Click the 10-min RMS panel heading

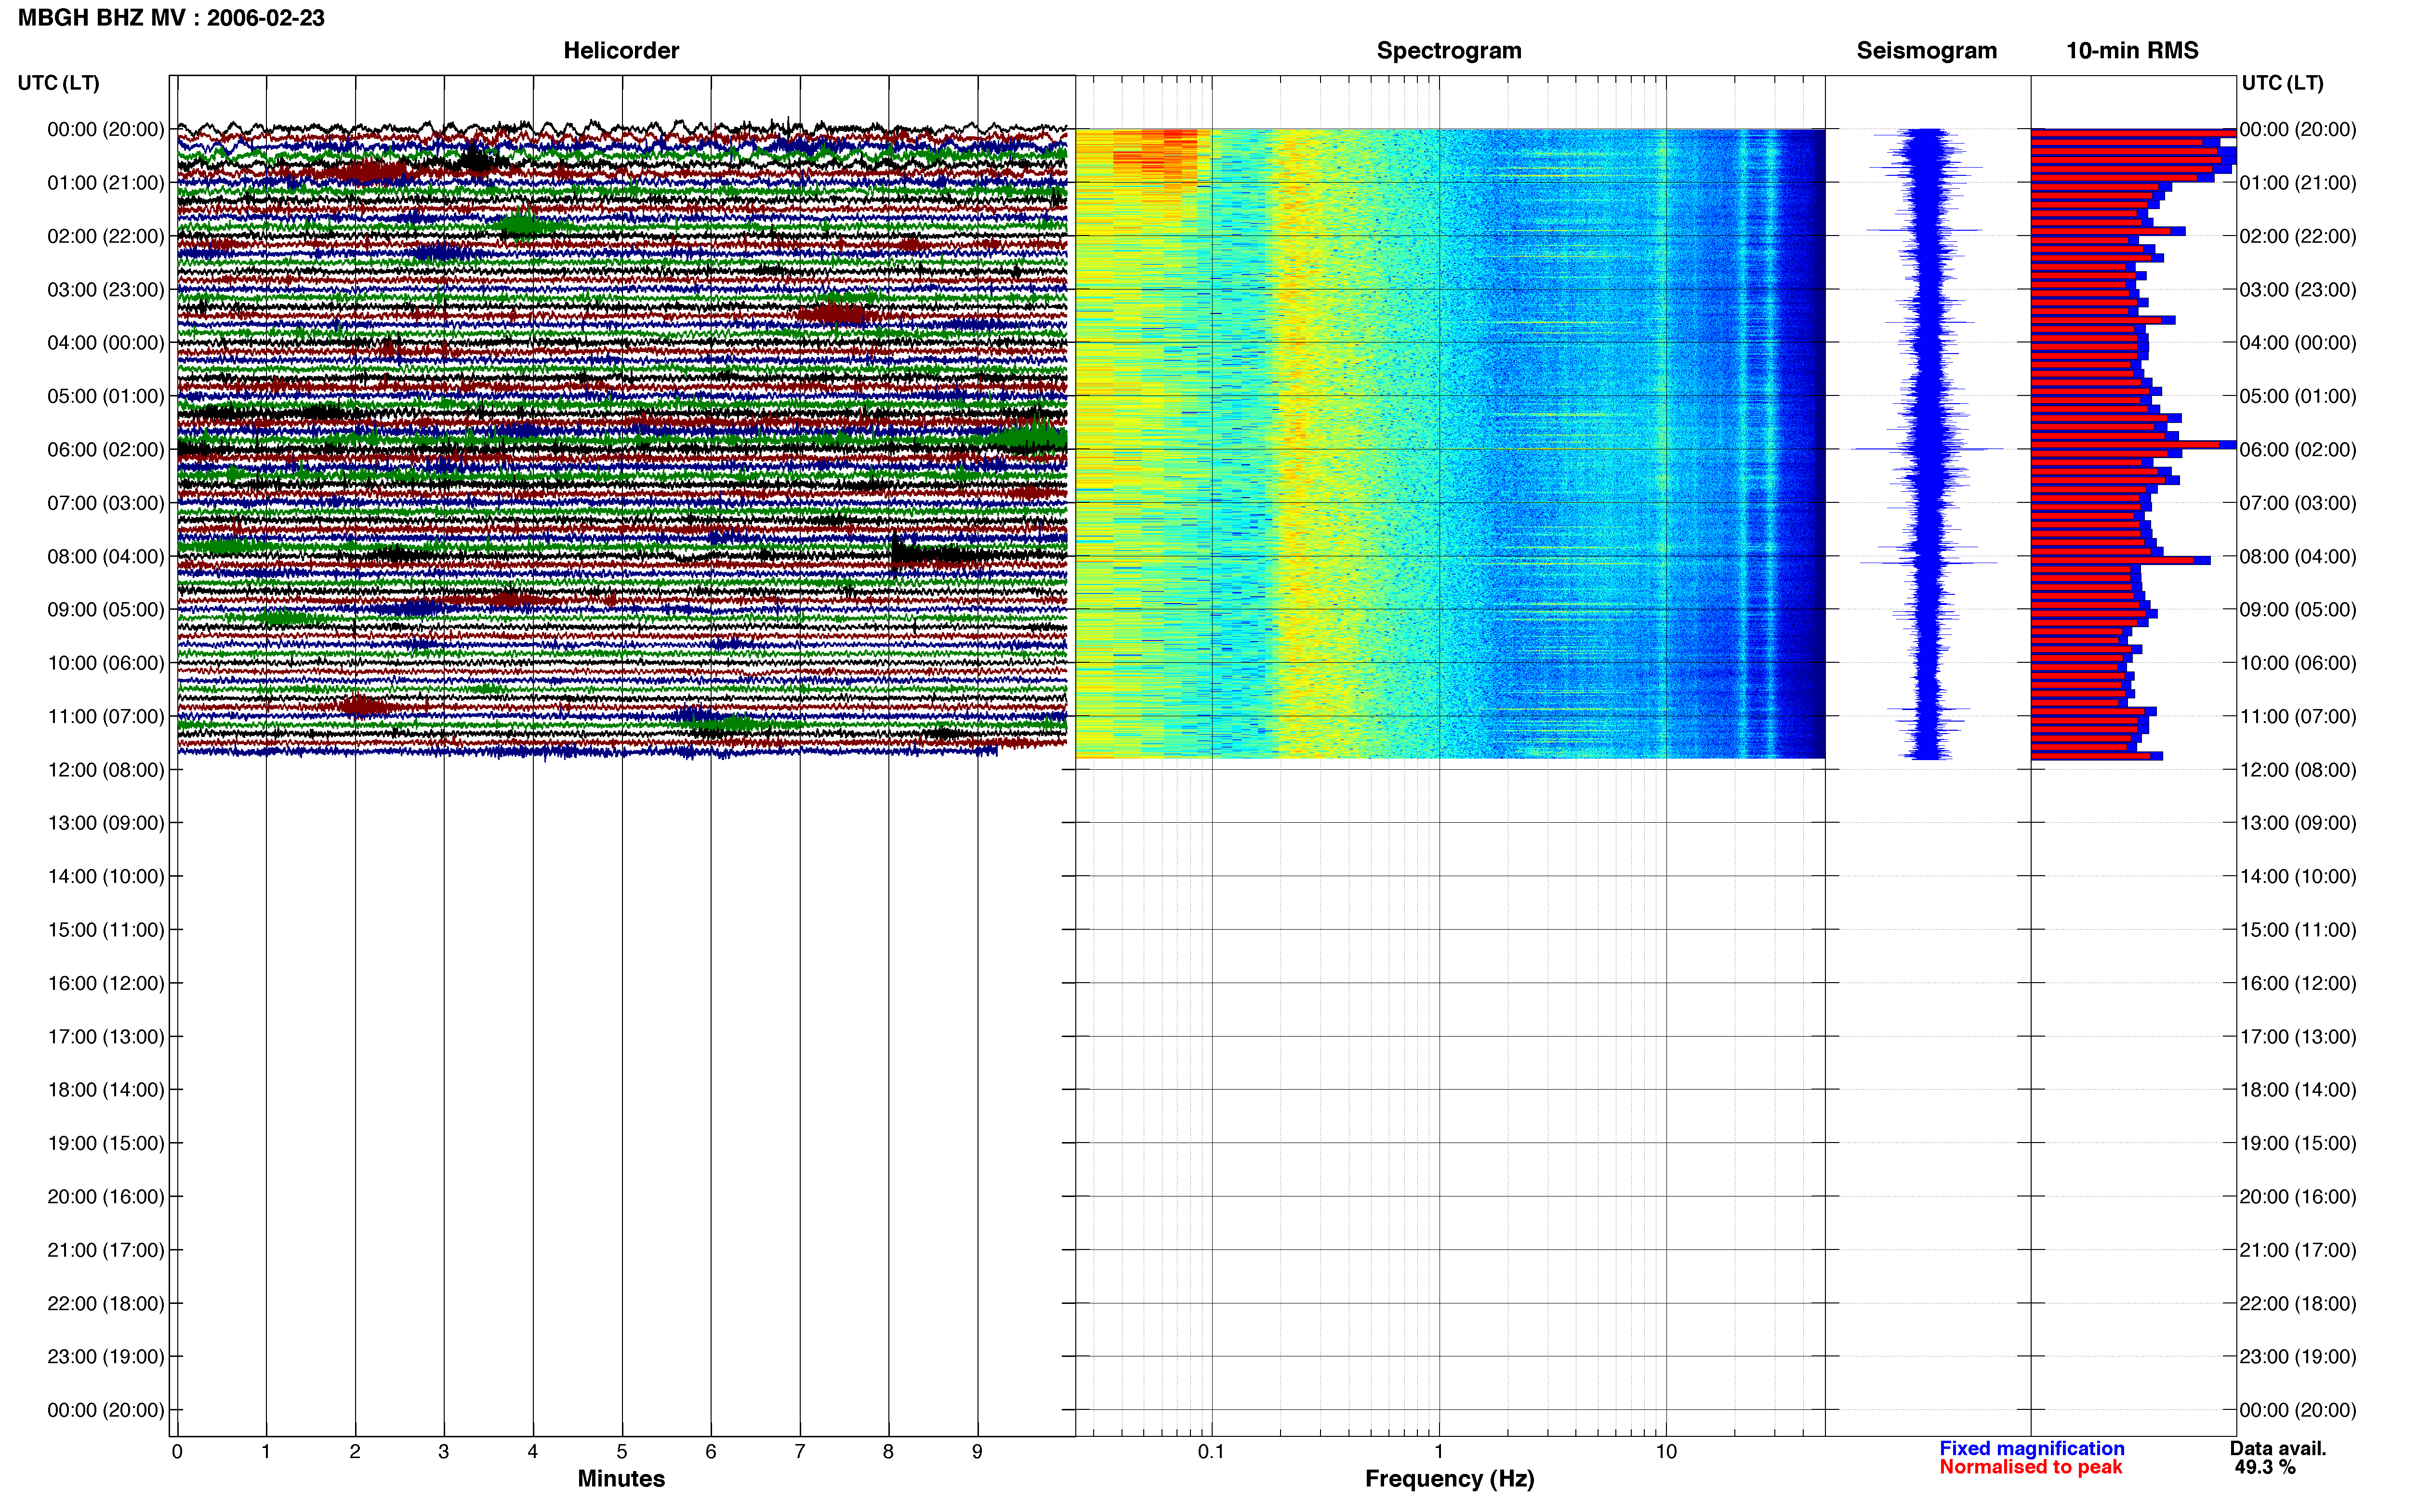pos(2132,51)
